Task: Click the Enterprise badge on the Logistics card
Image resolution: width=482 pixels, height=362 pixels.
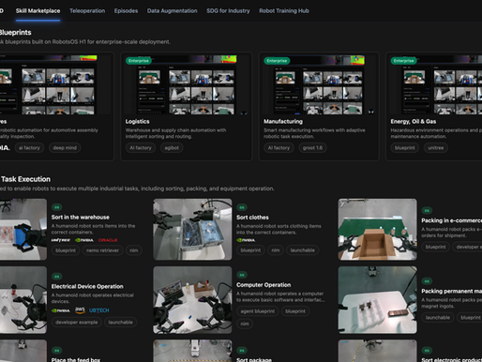Action: pos(139,61)
